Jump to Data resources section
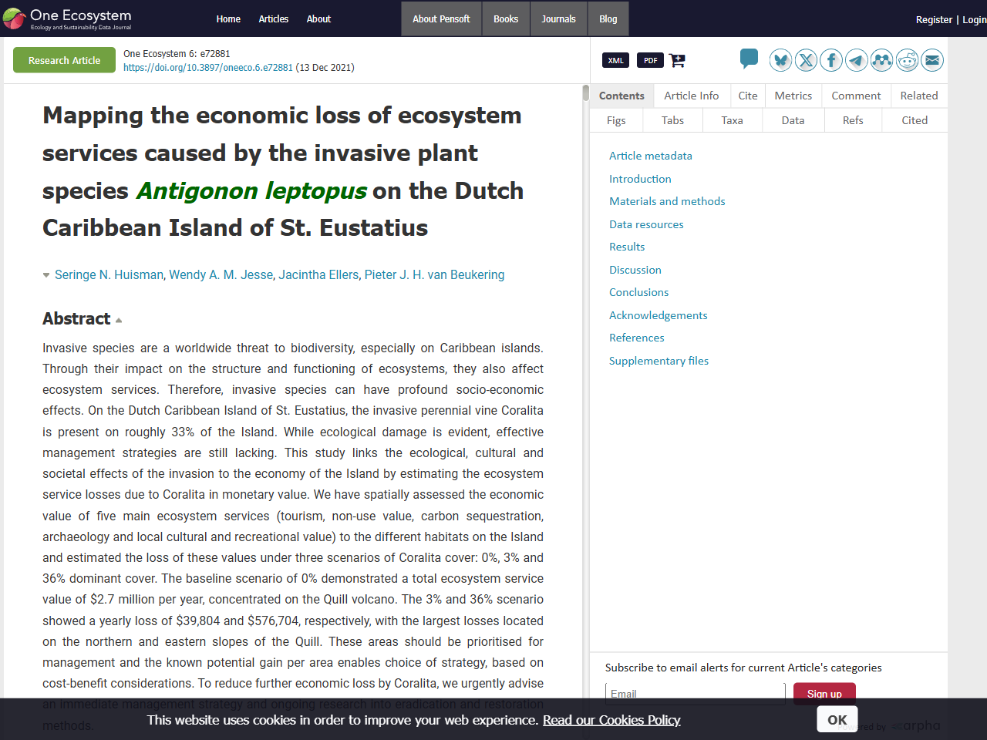This screenshot has height=740, width=987. [646, 224]
